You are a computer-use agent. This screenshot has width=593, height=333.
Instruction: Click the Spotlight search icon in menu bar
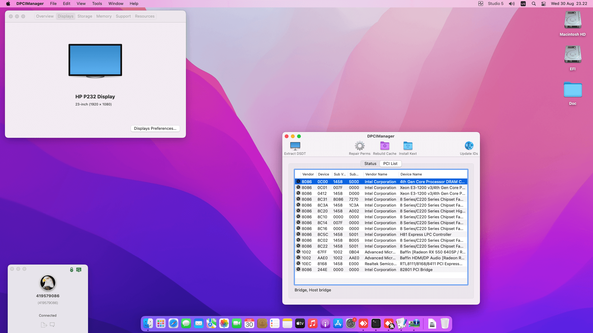coord(534,4)
